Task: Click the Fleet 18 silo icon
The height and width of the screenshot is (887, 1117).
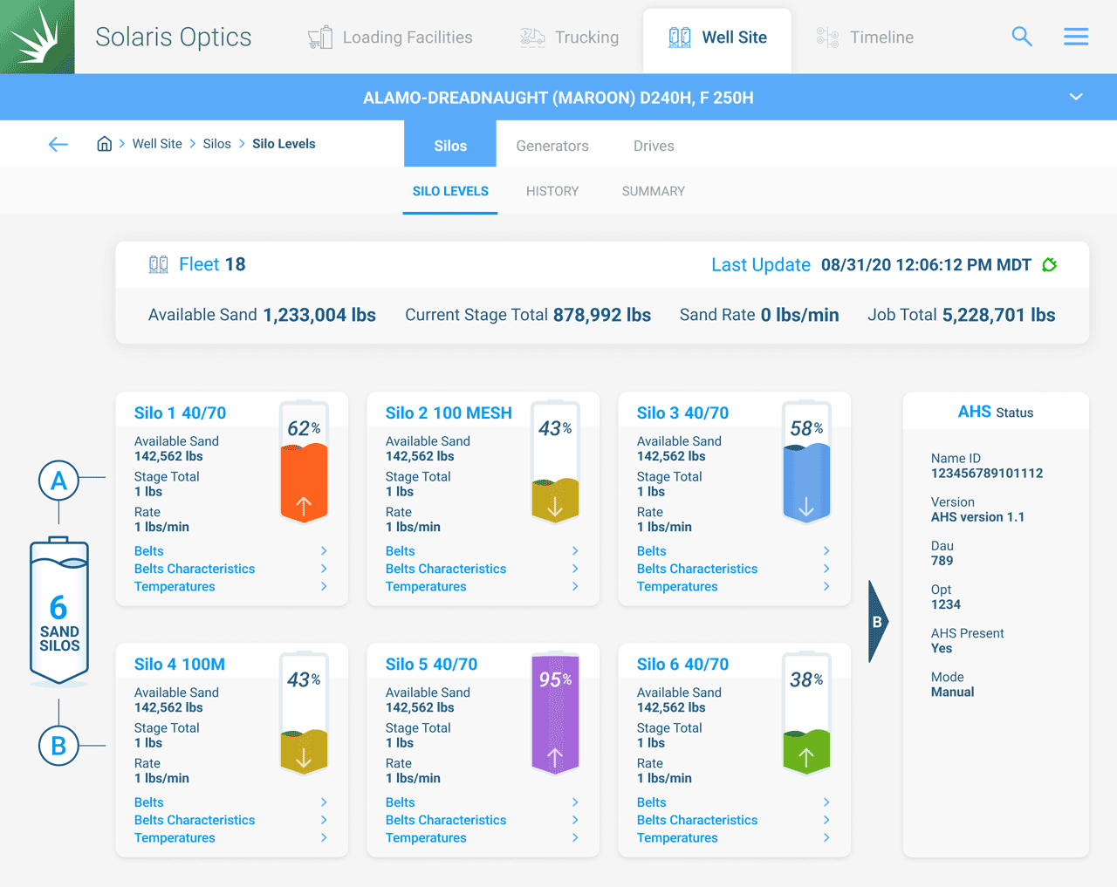Action: 158,264
